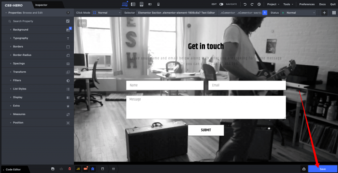
Task: Expand the Typography property group
Action: [38, 38]
